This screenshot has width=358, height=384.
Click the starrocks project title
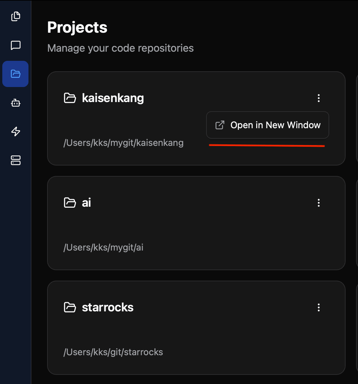coord(107,307)
